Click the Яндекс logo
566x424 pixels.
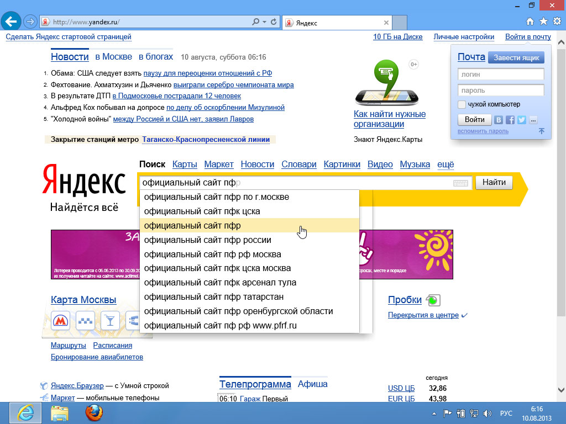pos(84,181)
